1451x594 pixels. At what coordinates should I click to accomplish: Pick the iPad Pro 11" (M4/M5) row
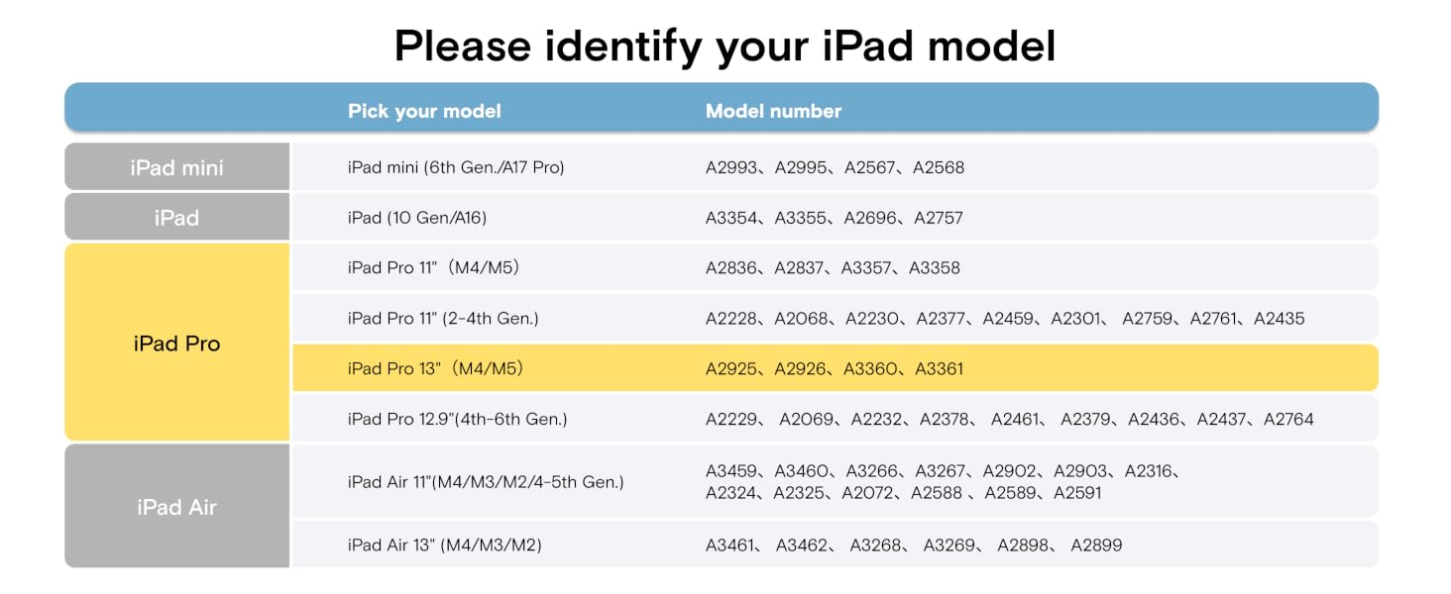[835, 268]
